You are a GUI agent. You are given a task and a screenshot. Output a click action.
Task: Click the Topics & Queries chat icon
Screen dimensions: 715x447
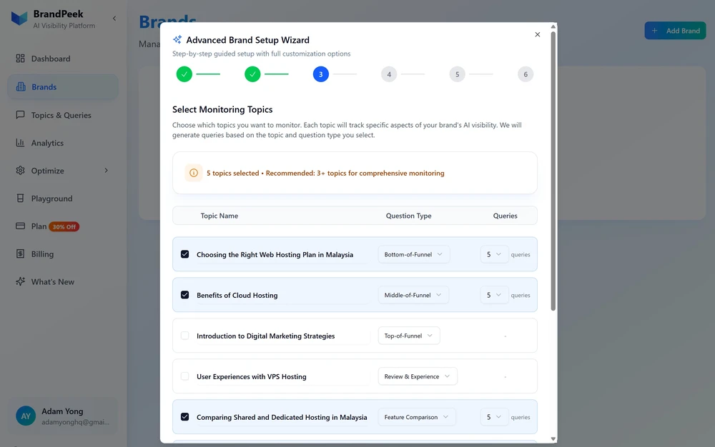click(20, 115)
